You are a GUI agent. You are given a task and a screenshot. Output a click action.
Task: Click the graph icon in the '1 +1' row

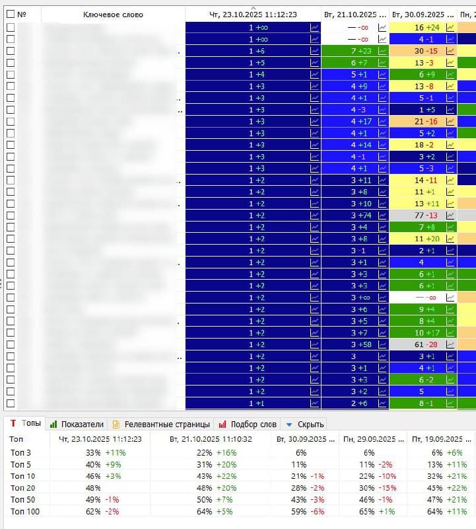point(315,403)
